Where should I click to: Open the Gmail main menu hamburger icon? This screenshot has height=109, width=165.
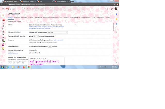pyautogui.click(x=3, y=9)
